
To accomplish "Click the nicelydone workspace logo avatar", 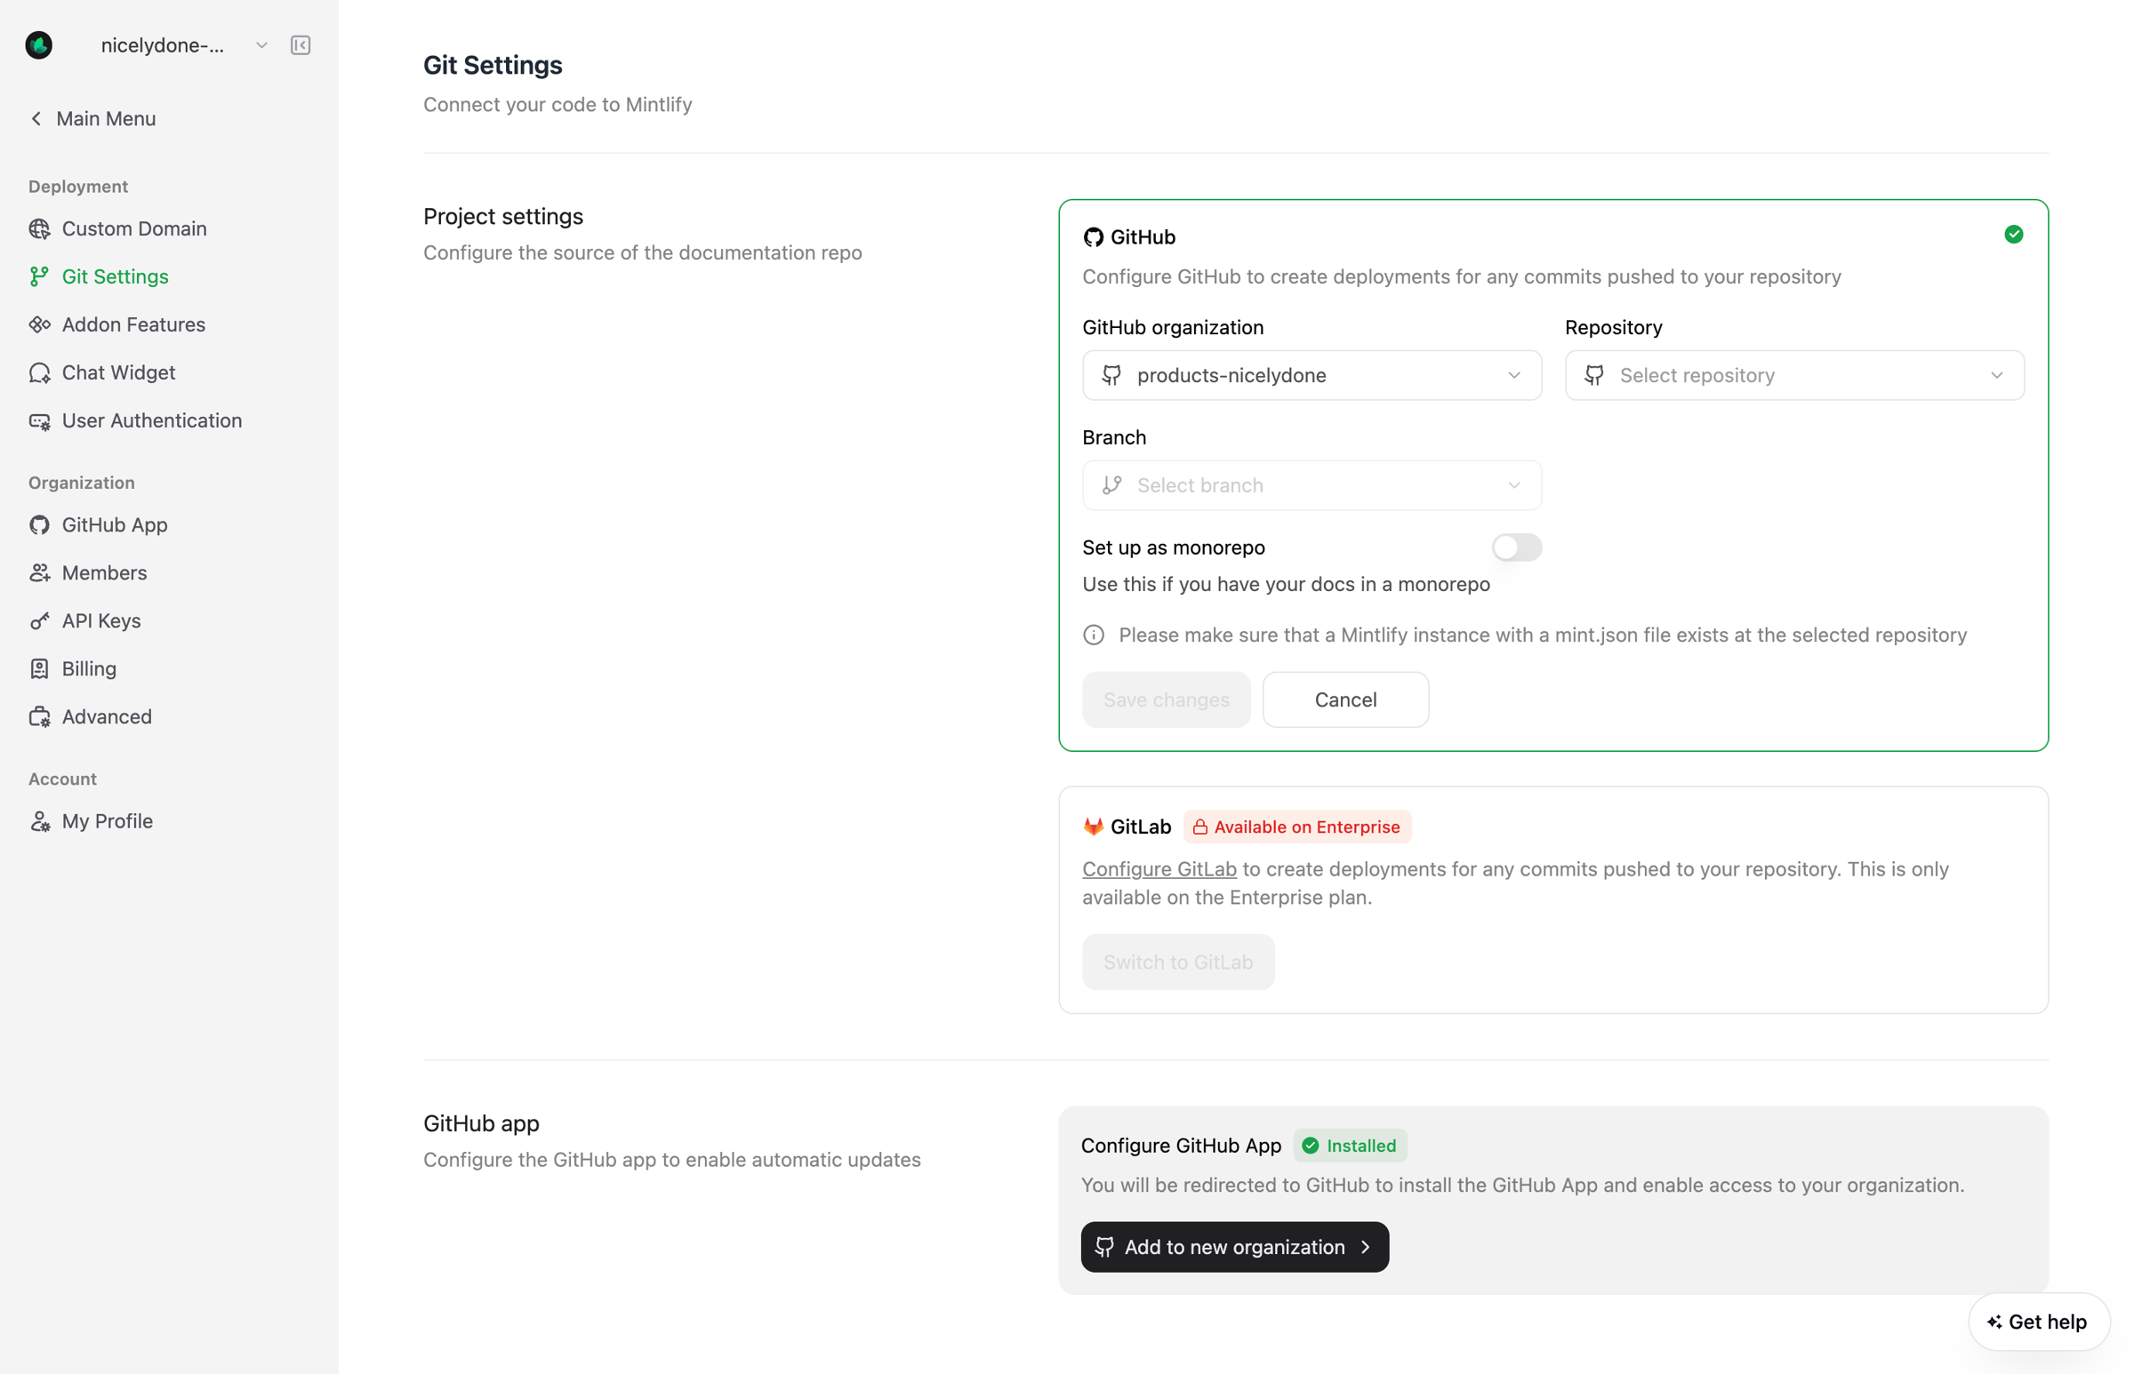I will (38, 44).
